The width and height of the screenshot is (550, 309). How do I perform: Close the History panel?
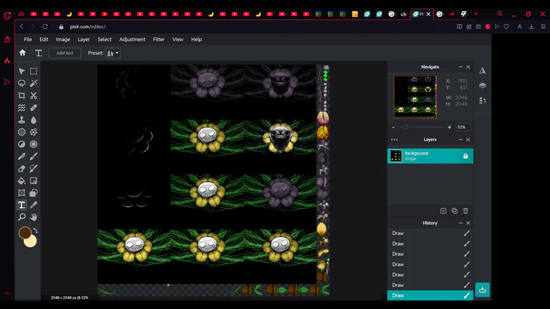(x=468, y=223)
